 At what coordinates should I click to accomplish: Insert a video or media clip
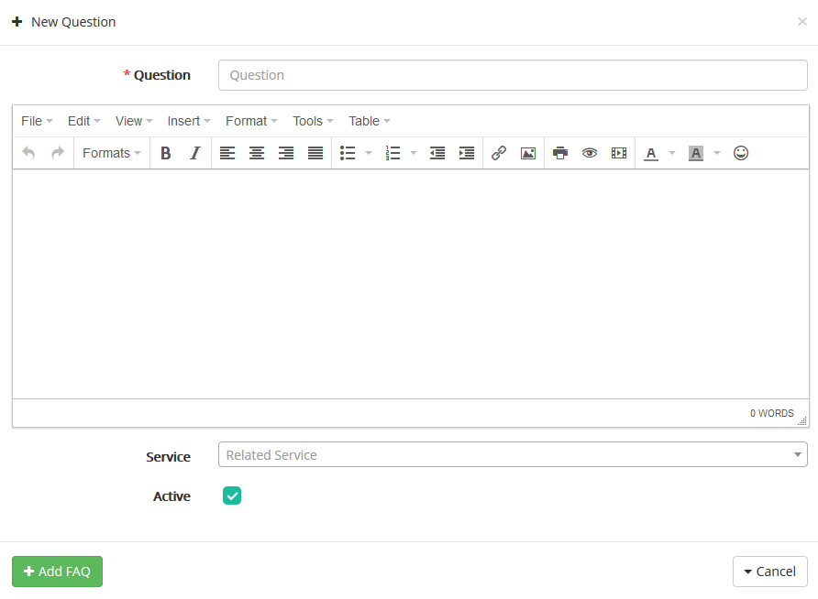pyautogui.click(x=619, y=153)
